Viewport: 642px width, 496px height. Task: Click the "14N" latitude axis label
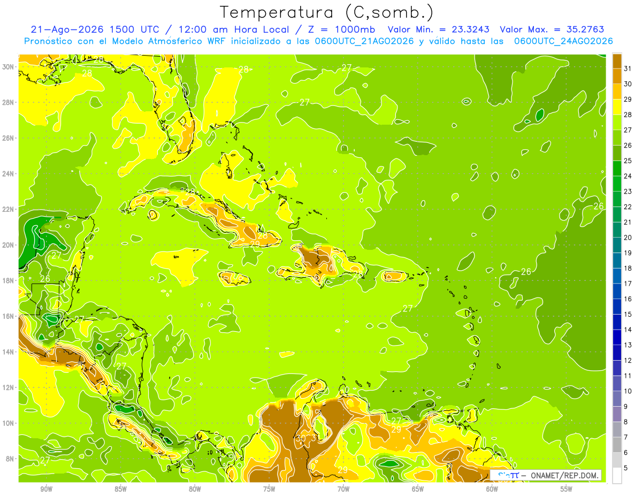(x=9, y=352)
